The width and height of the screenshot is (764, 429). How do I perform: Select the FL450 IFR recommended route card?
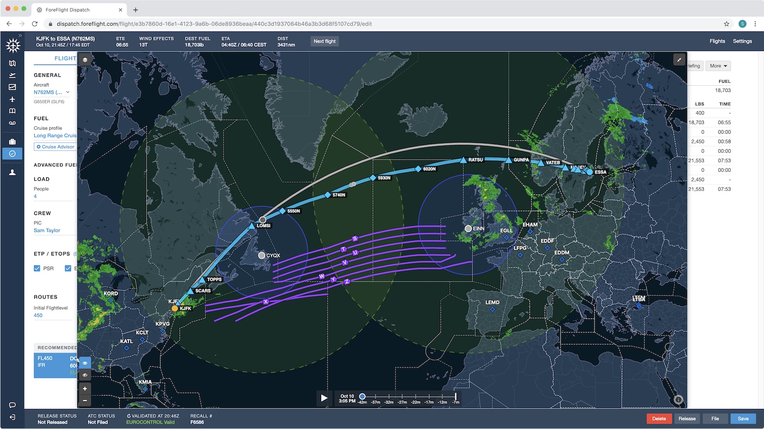[55, 366]
